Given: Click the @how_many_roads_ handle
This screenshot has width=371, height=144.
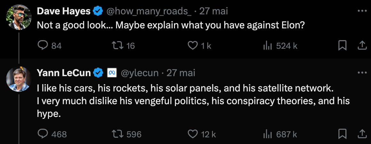Looking at the screenshot, I should (148, 11).
